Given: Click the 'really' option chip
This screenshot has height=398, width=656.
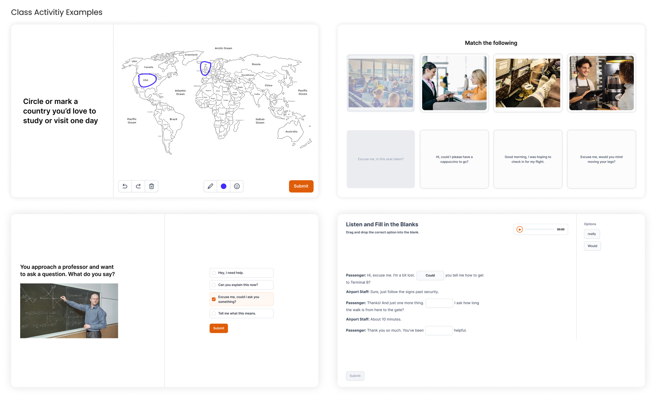Looking at the screenshot, I should click(x=591, y=234).
